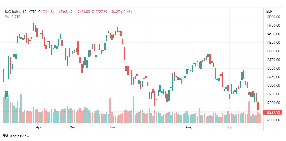Click the TradingView logo icon
This screenshot has width=286, height=141.
[x=5, y=136]
